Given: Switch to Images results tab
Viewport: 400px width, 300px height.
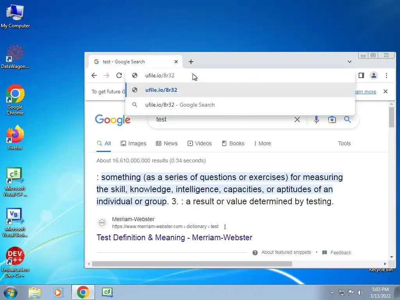Looking at the screenshot, I should [x=133, y=143].
